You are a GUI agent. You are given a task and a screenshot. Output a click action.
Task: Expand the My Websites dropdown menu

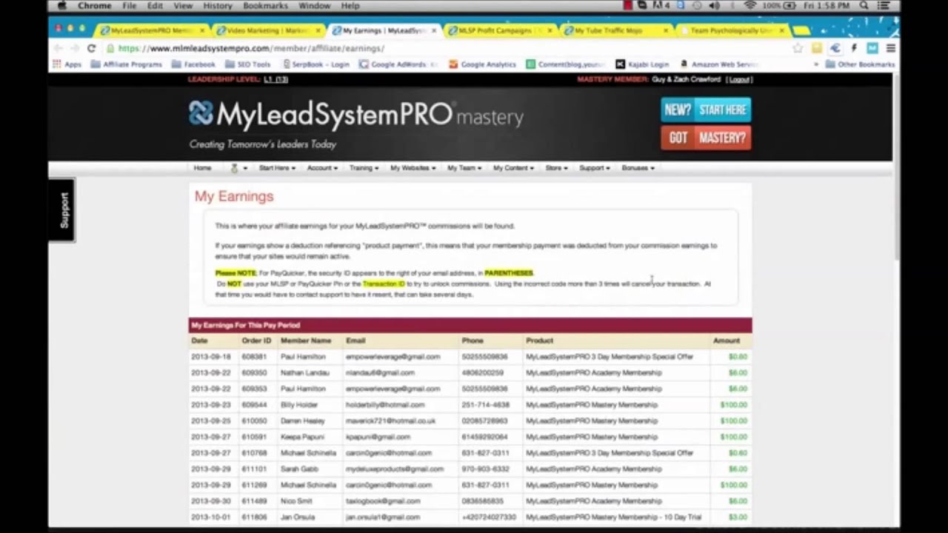click(413, 168)
